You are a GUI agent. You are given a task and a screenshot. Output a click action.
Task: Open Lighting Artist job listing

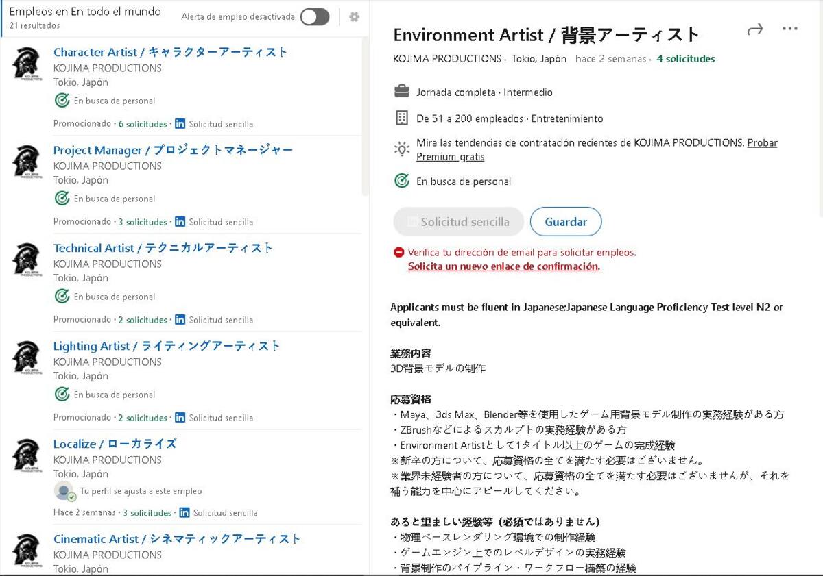[x=167, y=346]
